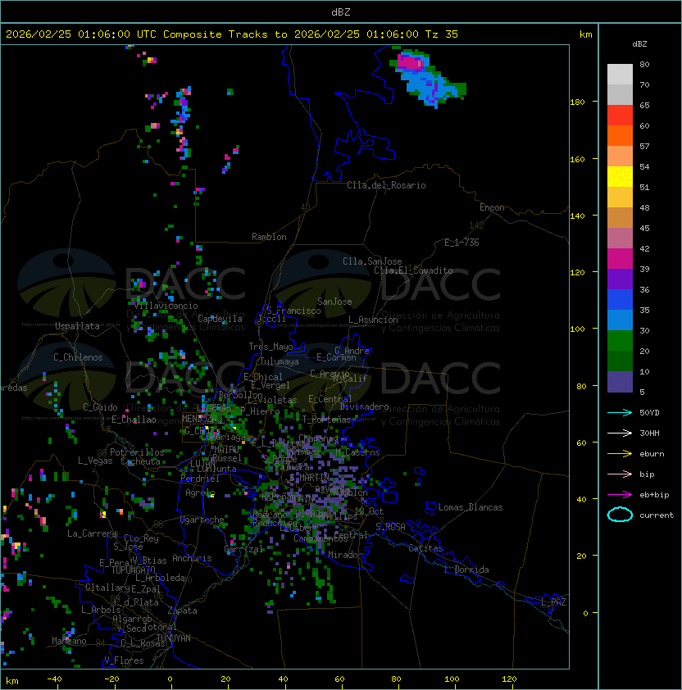This screenshot has height=690, width=682.
Task: Click the 'Perdriel' map label
Action: click(x=199, y=478)
